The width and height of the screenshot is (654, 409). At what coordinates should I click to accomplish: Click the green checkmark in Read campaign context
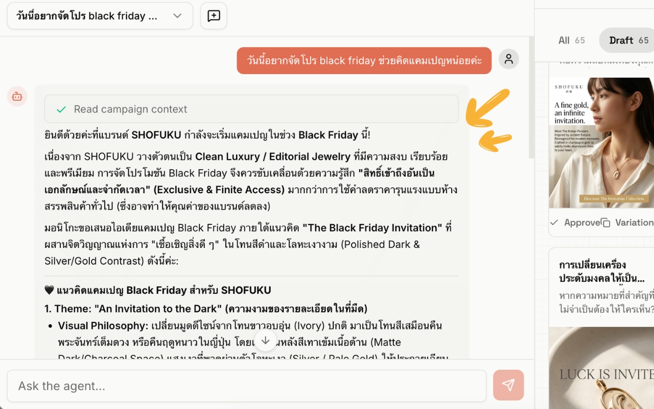coord(61,109)
